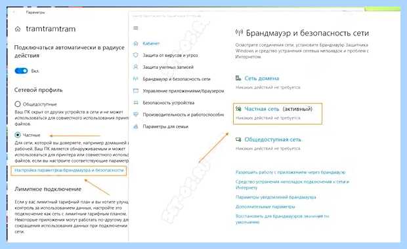Open the Сеть домена link
The image size is (407, 249).
pyautogui.click(x=262, y=78)
